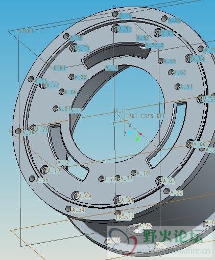The image size is (215, 260).
Task: Pick axis label A_93_2
Action: (155, 46)
